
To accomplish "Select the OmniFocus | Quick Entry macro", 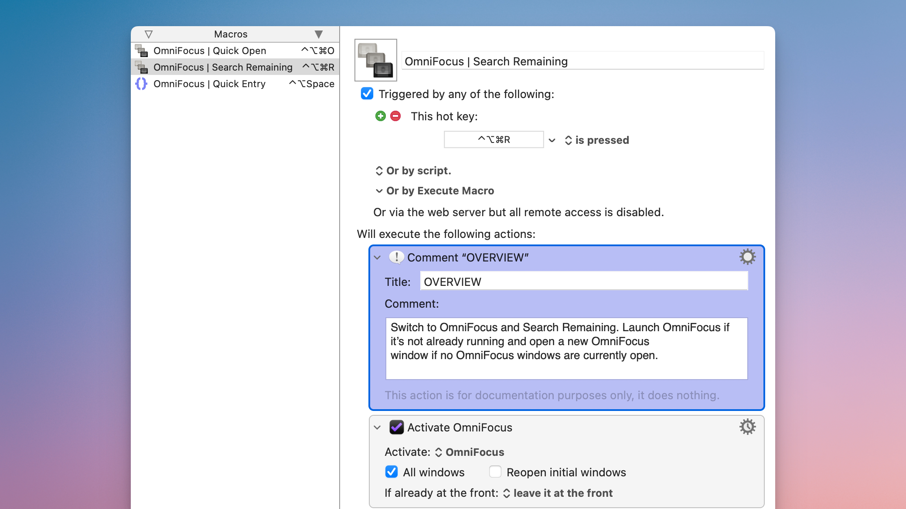I will tap(235, 84).
